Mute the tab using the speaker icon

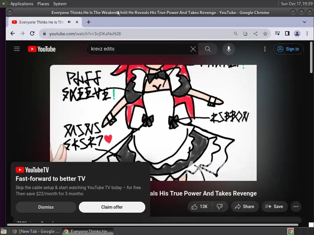[x=69, y=22]
